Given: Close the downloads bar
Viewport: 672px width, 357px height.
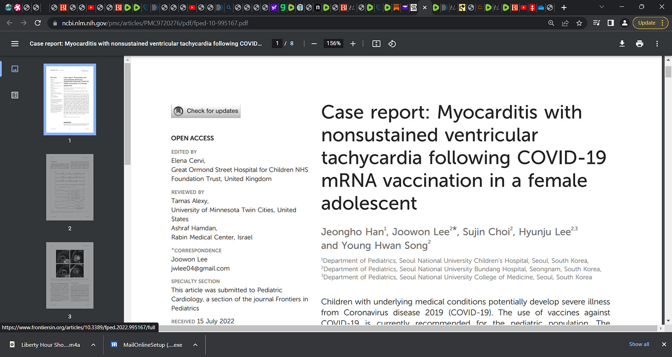Looking at the screenshot, I should 664,344.
